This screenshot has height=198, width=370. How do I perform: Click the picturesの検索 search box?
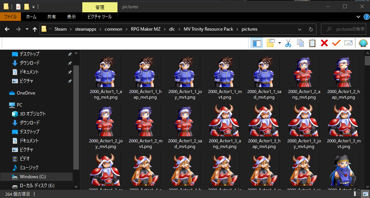pos(344,29)
